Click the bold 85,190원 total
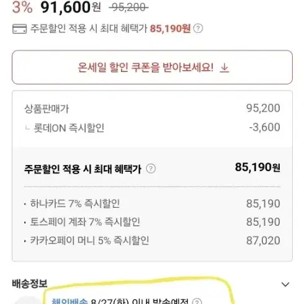 [257, 167]
